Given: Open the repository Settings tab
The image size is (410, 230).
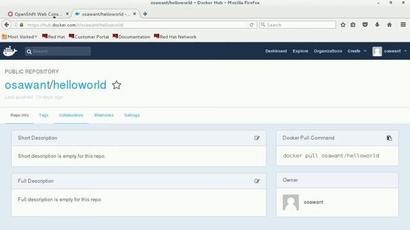Looking at the screenshot, I should (x=132, y=115).
